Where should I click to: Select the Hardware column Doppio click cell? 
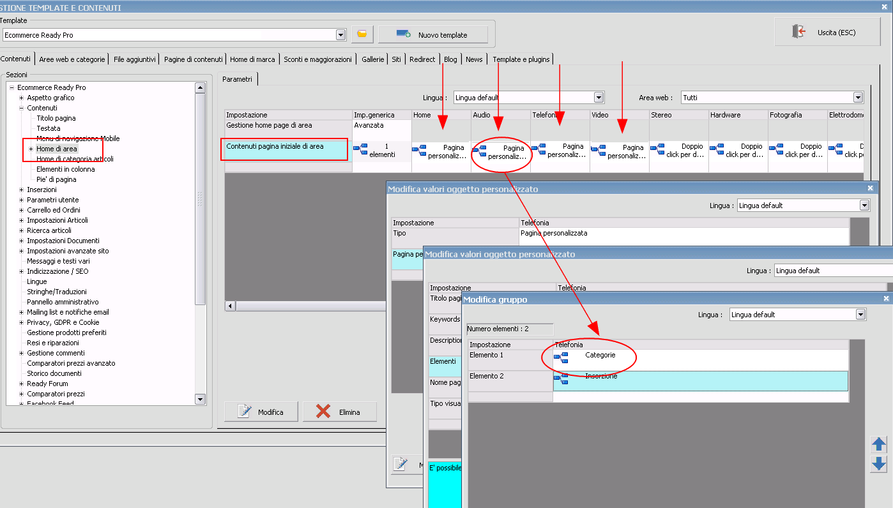pos(738,151)
